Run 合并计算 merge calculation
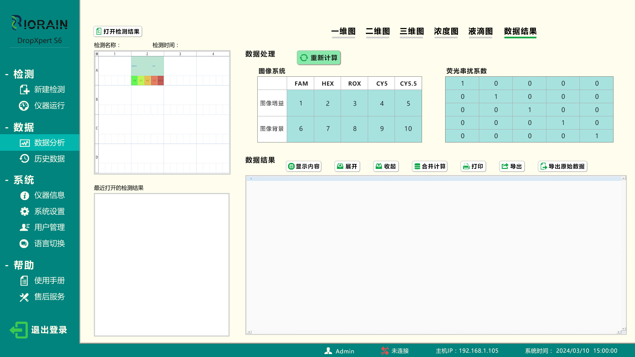This screenshot has width=635, height=357. pyautogui.click(x=429, y=166)
